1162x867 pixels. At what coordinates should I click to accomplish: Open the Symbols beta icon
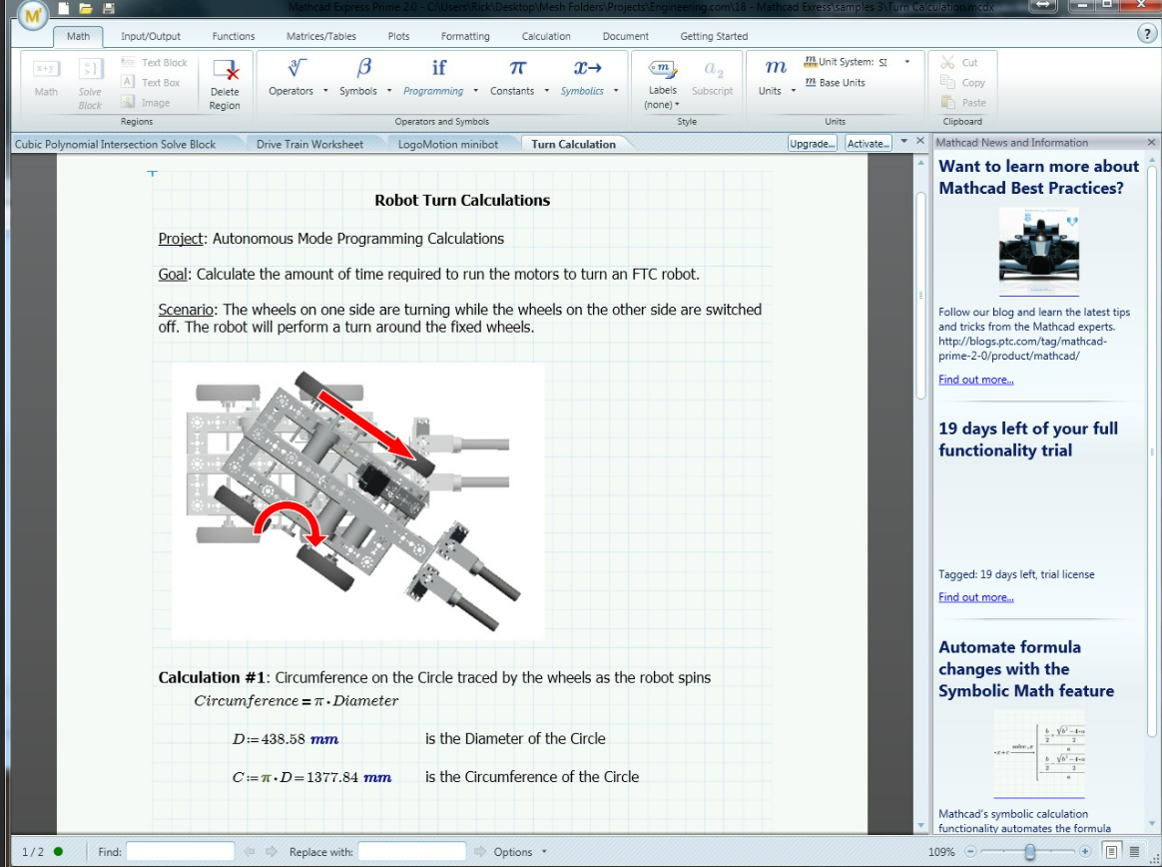[363, 68]
